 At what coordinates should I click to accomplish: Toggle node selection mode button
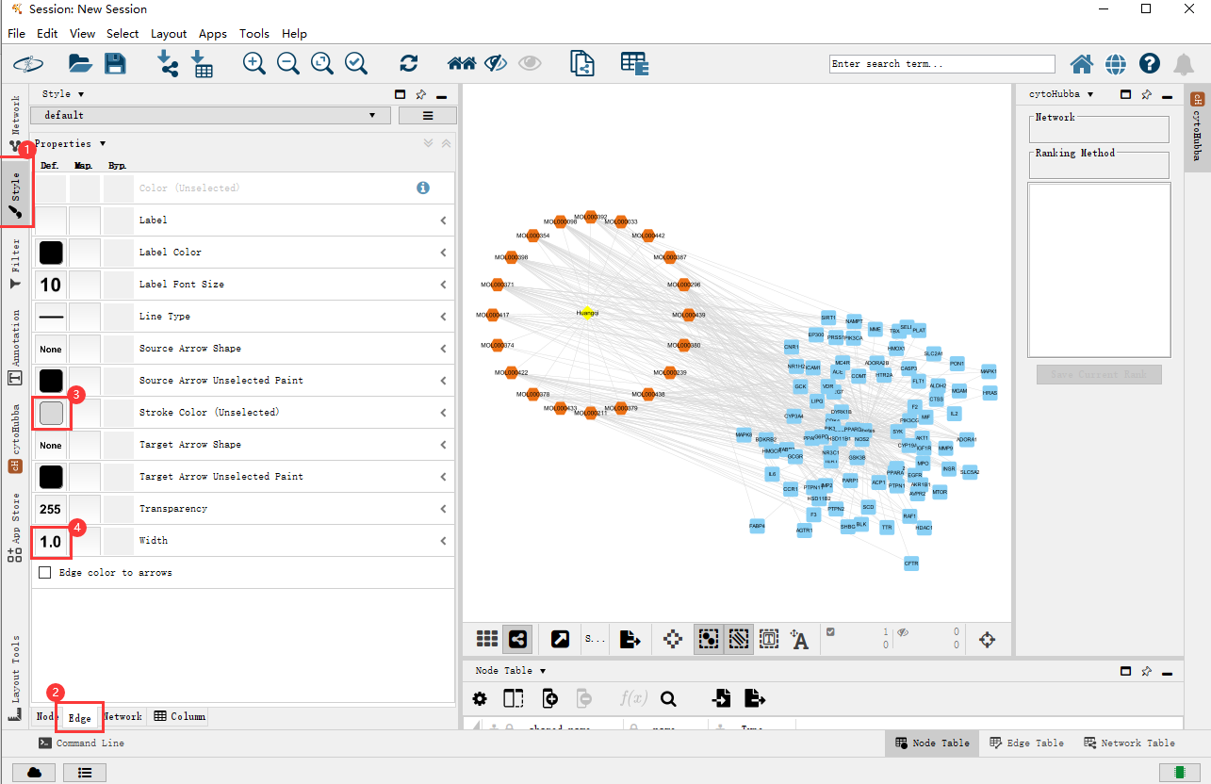(708, 639)
